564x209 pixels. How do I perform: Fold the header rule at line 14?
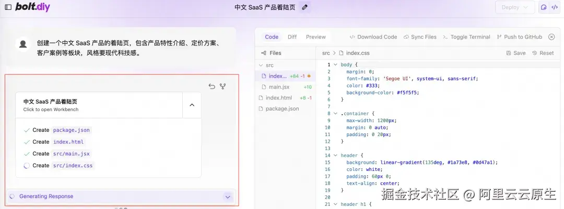(335, 155)
